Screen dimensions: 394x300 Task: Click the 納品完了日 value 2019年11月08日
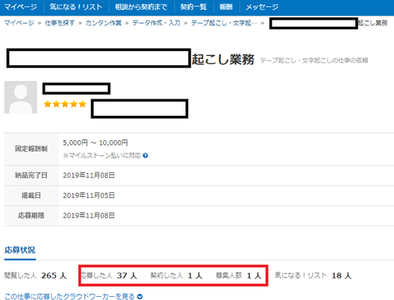tap(89, 176)
